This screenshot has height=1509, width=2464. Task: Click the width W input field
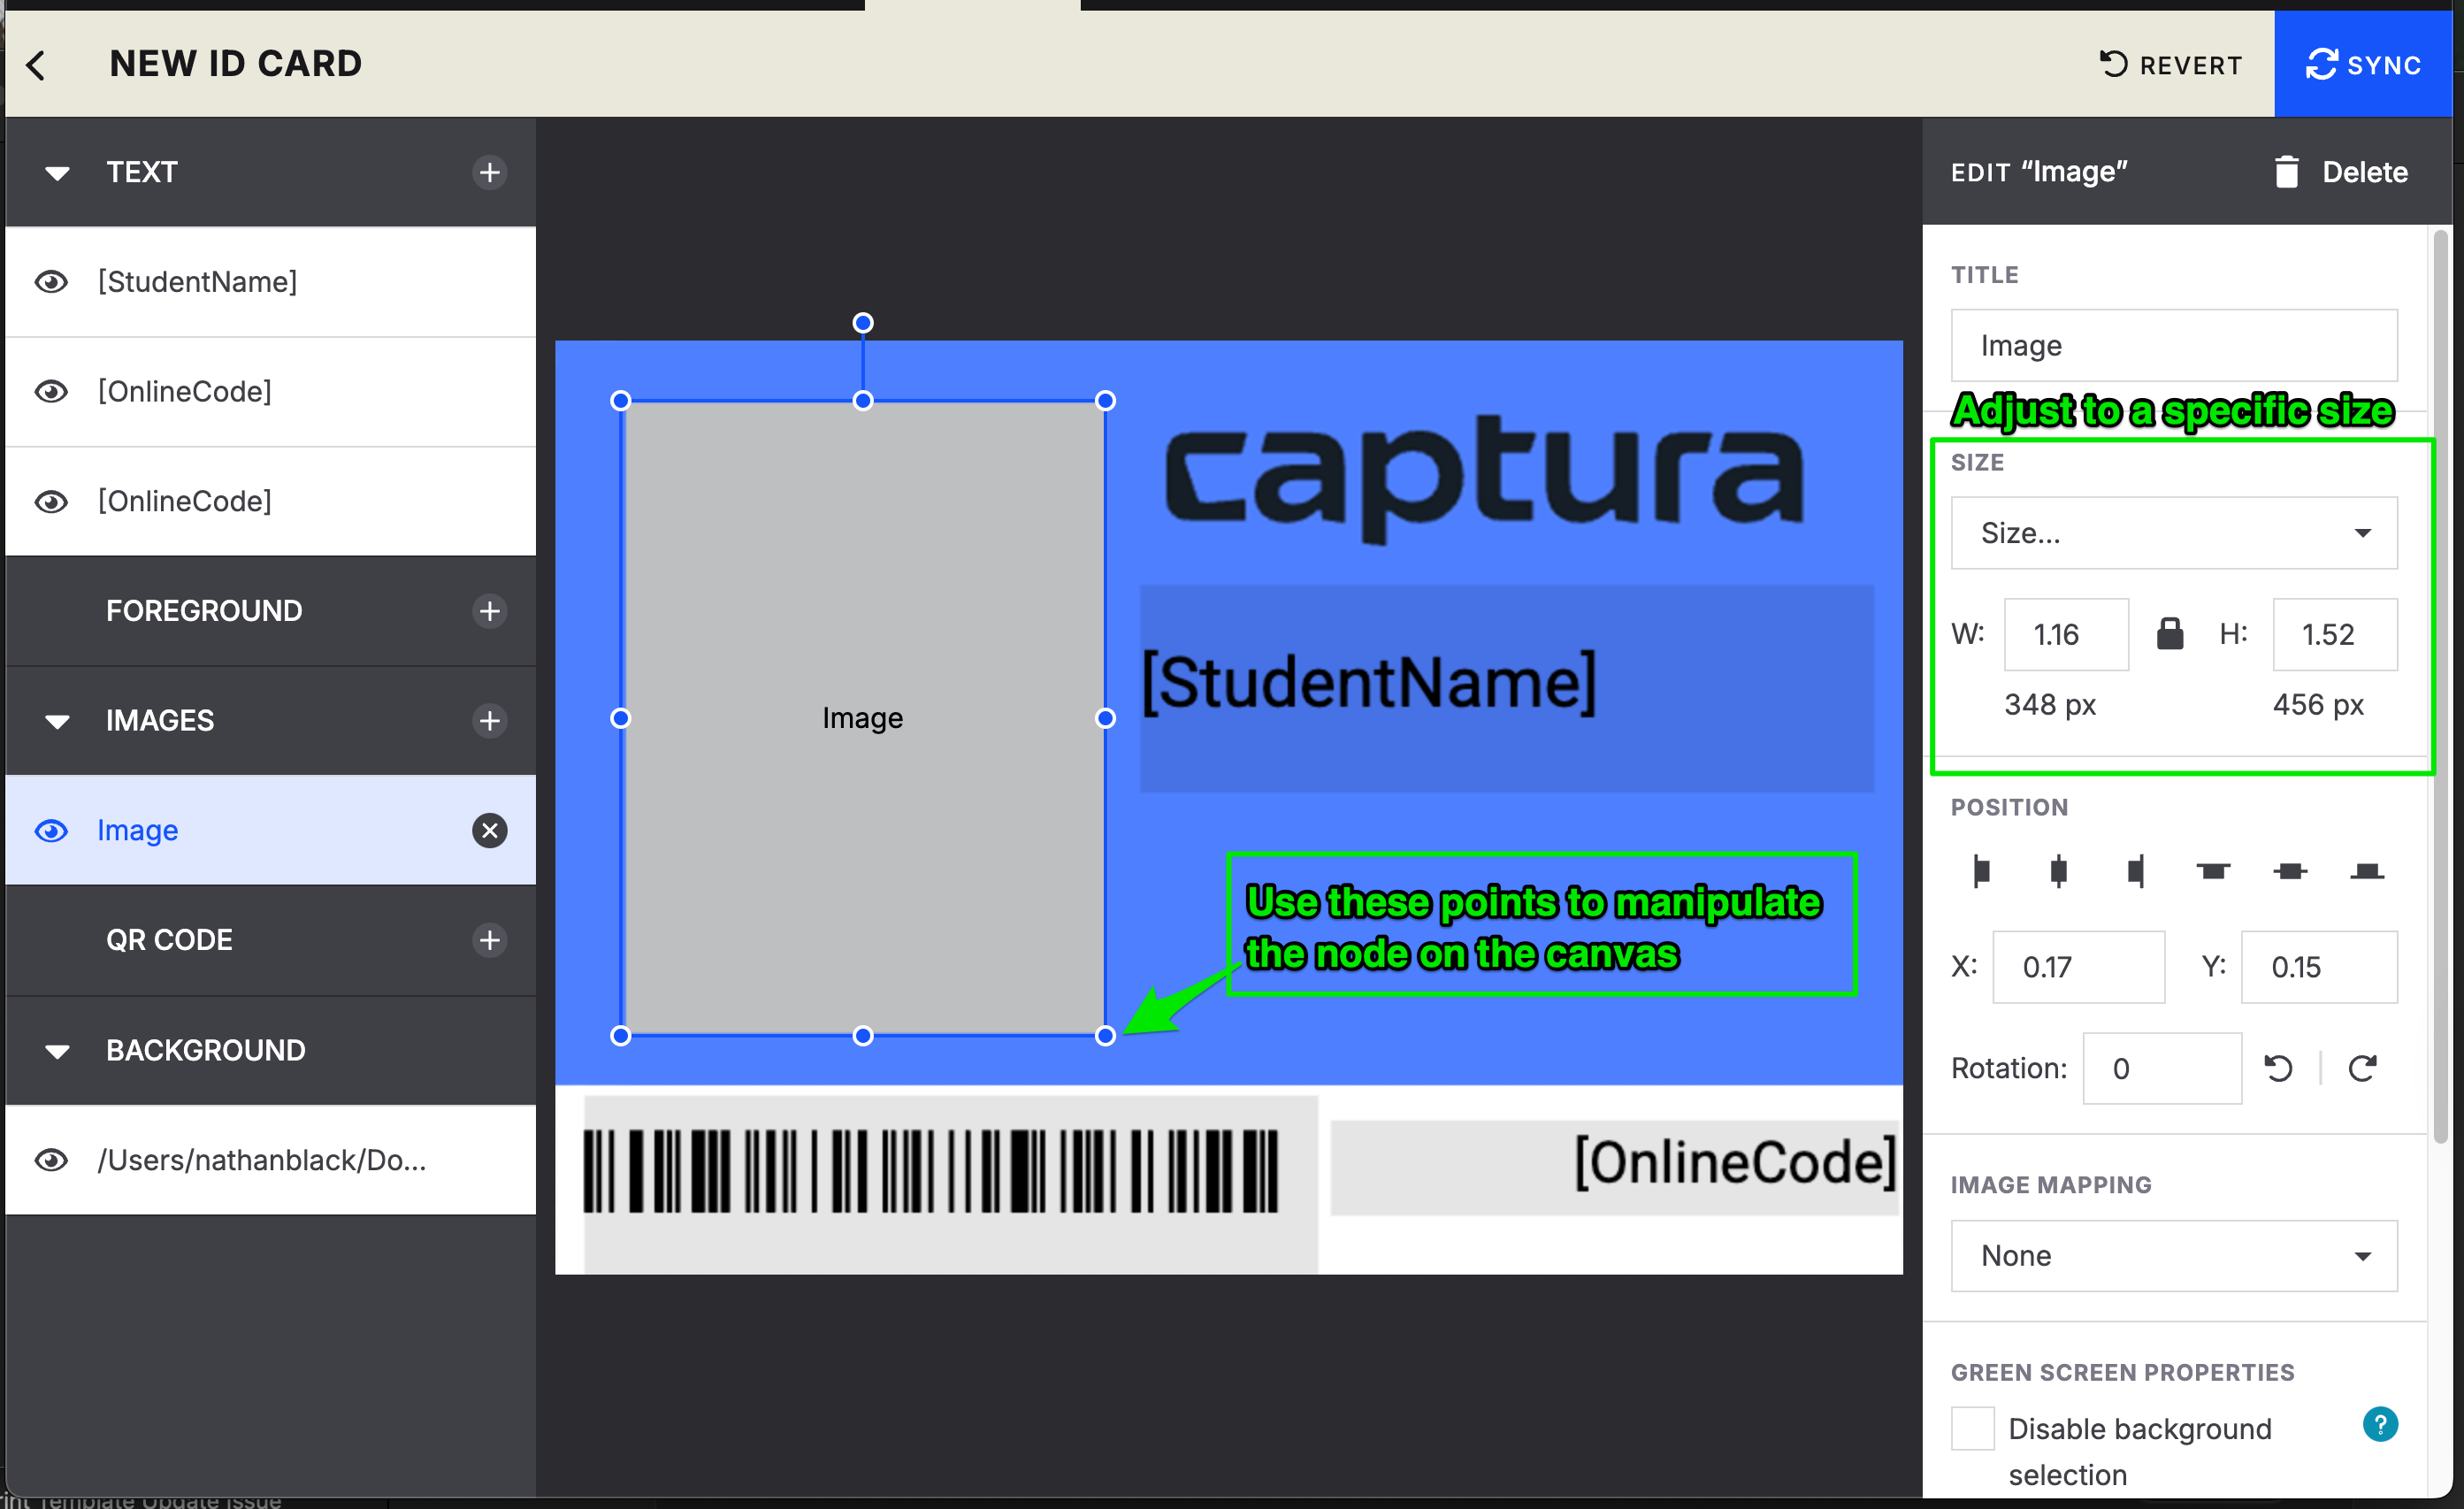coord(2066,634)
